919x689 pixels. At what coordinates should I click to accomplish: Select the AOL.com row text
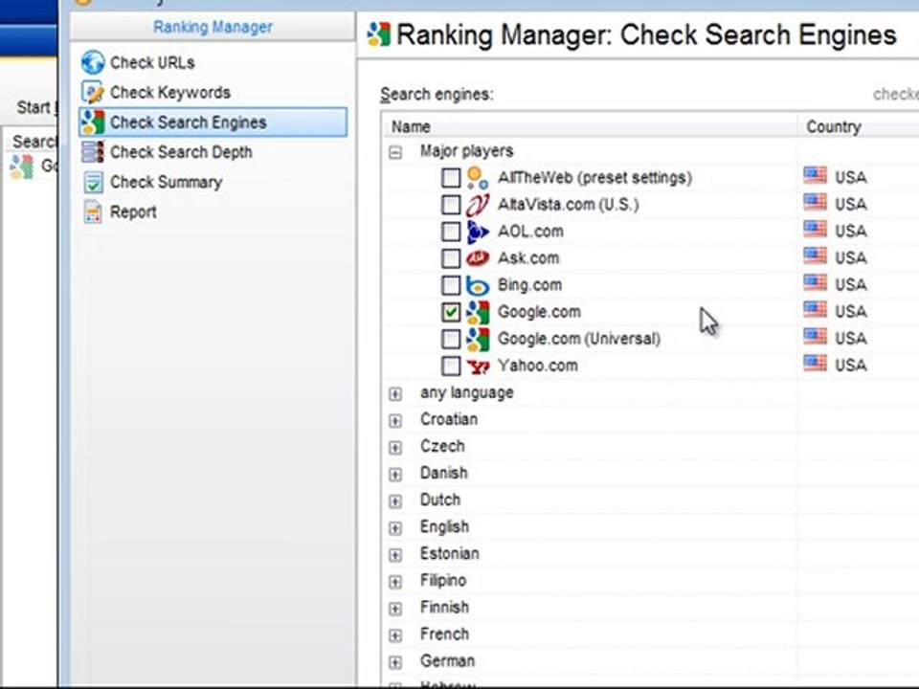pyautogui.click(x=530, y=232)
